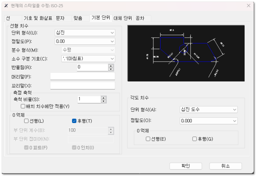This screenshot has width=257, height=177.
Task: Open angular 단위 형식(A) dropdown showing 십진 도수
Action: pyautogui.click(x=208, y=109)
